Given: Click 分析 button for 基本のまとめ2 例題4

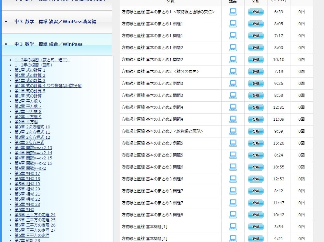Looking at the screenshot, I should coord(256,107).
